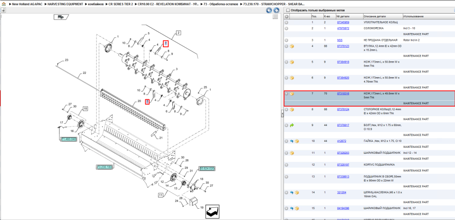
Task: Enable the 'Отобразить только выбранные метки' checkbox
Action: point(288,10)
